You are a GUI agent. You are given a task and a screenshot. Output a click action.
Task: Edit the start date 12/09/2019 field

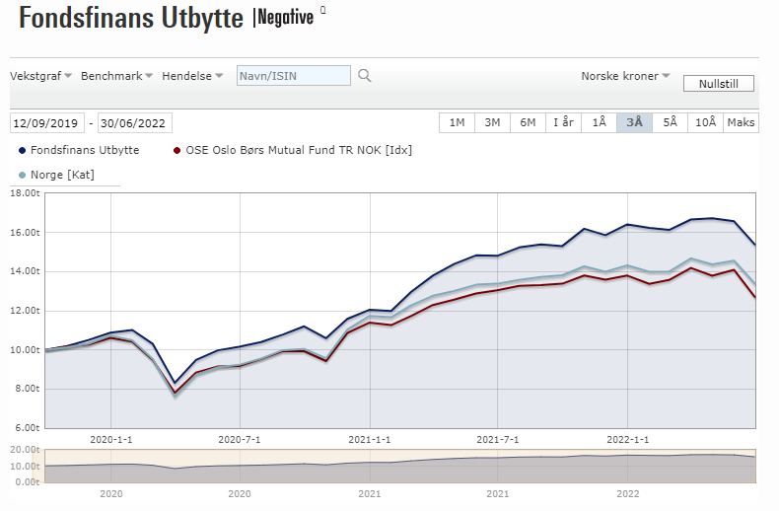[47, 123]
